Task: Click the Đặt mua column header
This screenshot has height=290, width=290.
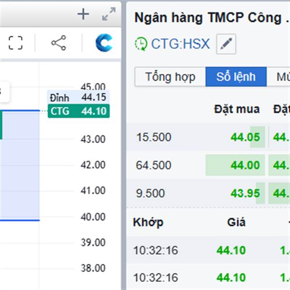Action: pyautogui.click(x=237, y=109)
